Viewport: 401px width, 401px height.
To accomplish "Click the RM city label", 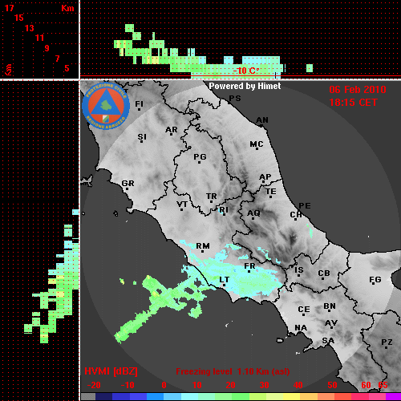I will 203,246.
